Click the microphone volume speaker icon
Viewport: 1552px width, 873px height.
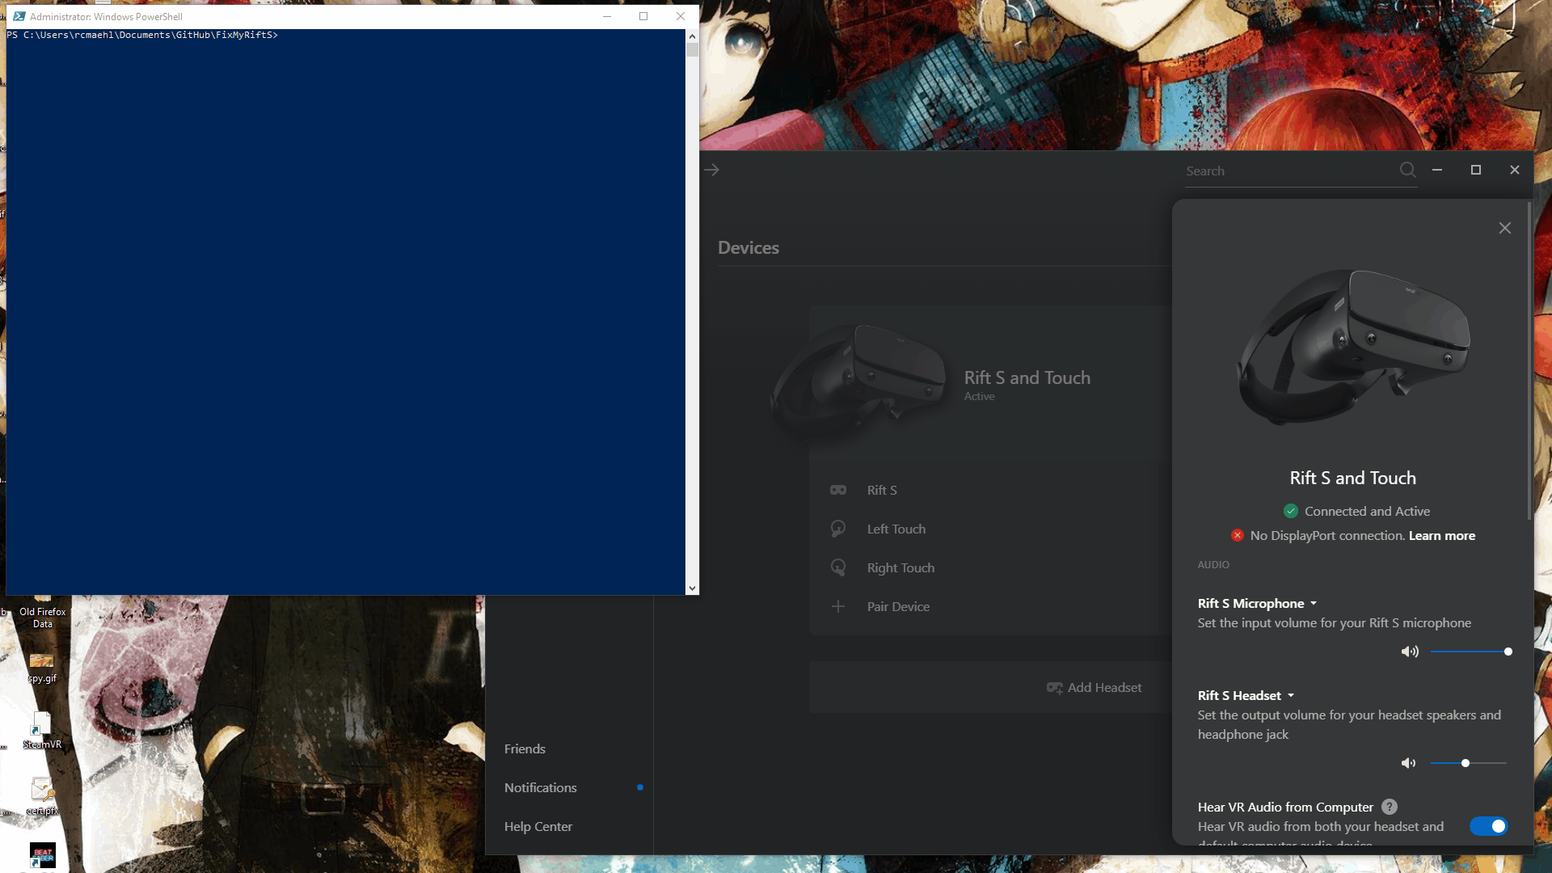pyautogui.click(x=1410, y=652)
